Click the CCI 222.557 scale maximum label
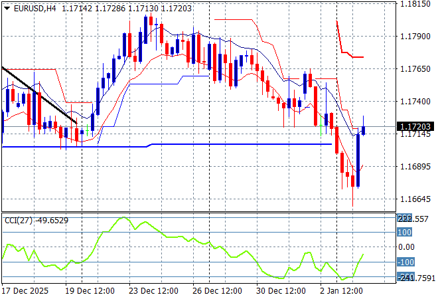438x299 pixels. 413,219
